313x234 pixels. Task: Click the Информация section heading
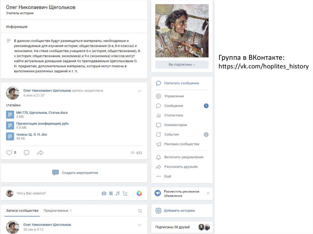point(17,27)
